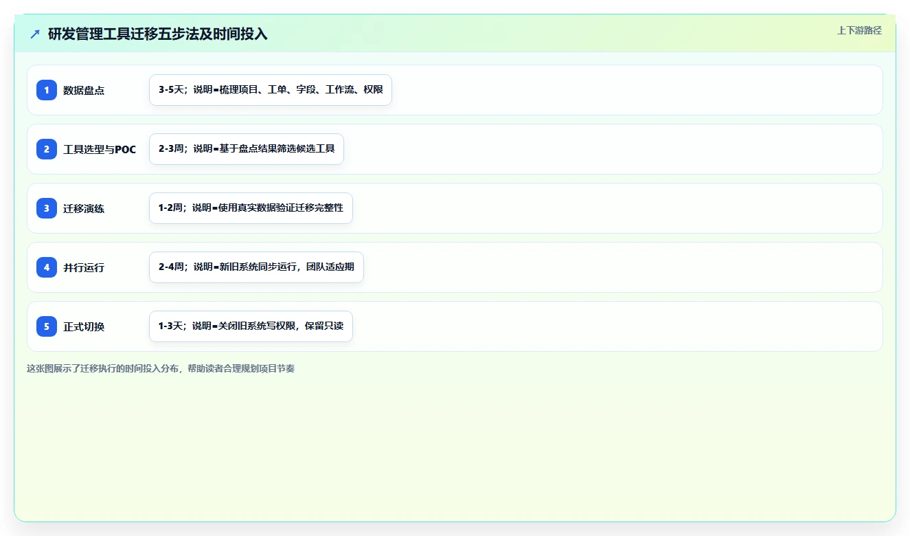Click the step number 2 badge
Image resolution: width=910 pixels, height=536 pixels.
coord(47,149)
